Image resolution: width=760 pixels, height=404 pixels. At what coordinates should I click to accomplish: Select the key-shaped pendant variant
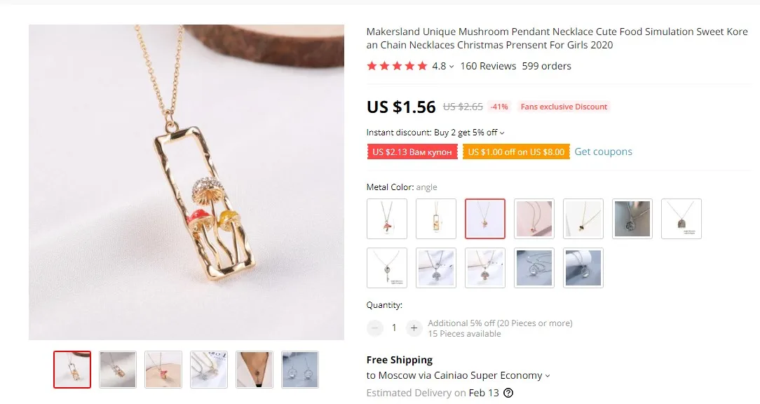point(387,268)
